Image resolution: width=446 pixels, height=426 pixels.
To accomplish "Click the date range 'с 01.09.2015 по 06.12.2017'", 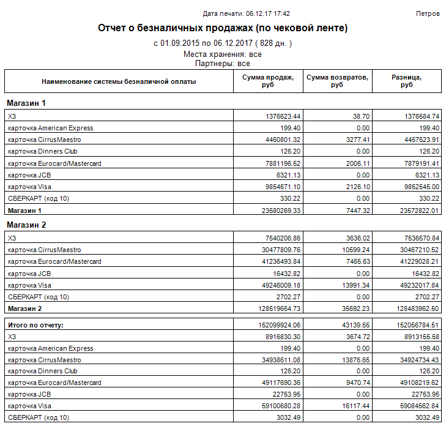I will click(x=203, y=43).
